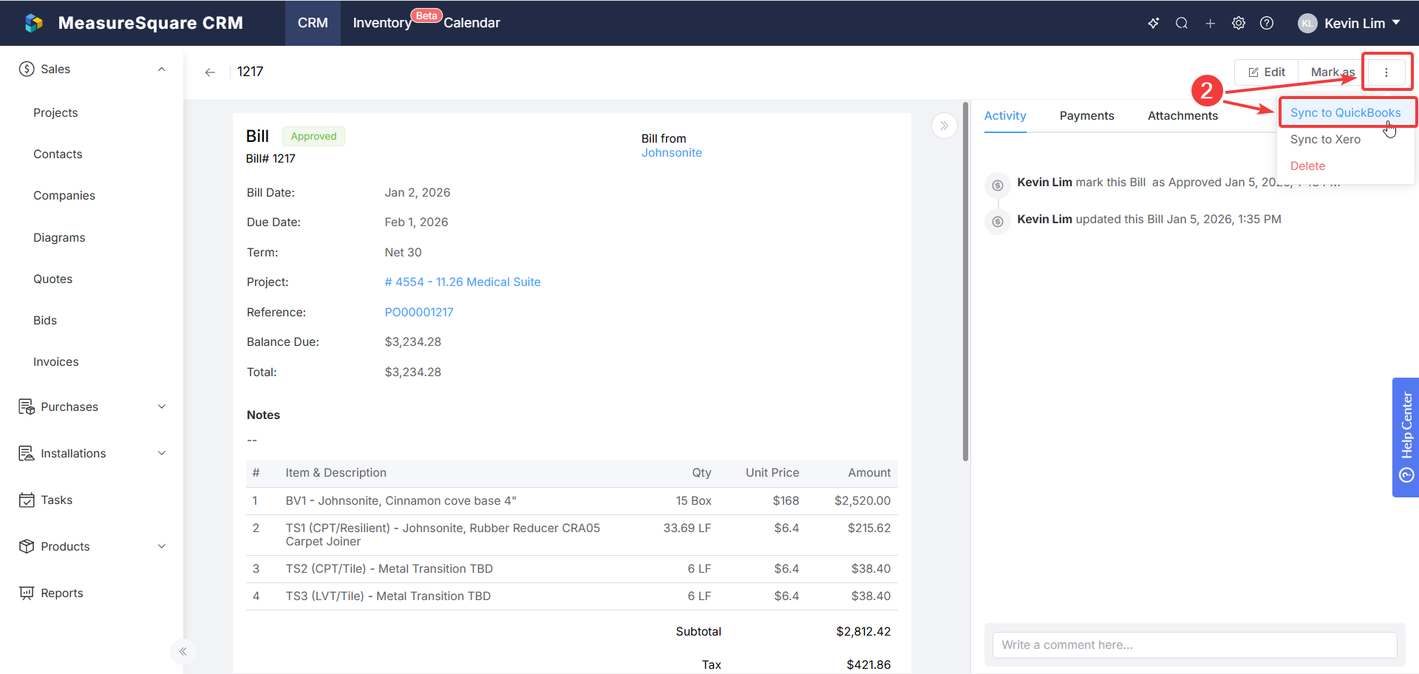The image size is (1419, 674).
Task: Choose Sync to Xero from menu
Action: click(1325, 139)
